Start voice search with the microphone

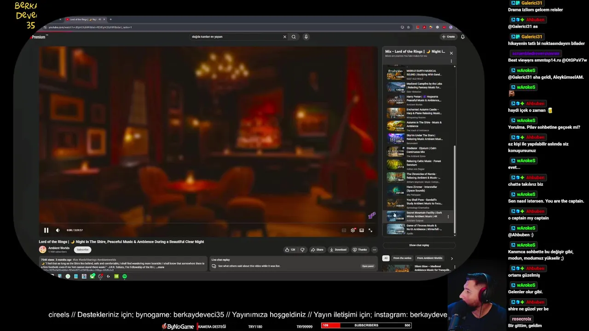pos(306,37)
